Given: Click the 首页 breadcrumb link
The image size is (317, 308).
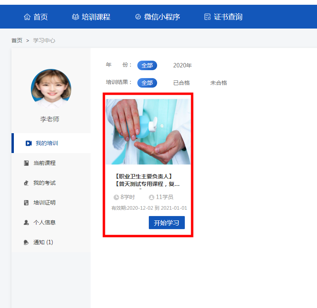Looking at the screenshot, I should (x=17, y=40).
